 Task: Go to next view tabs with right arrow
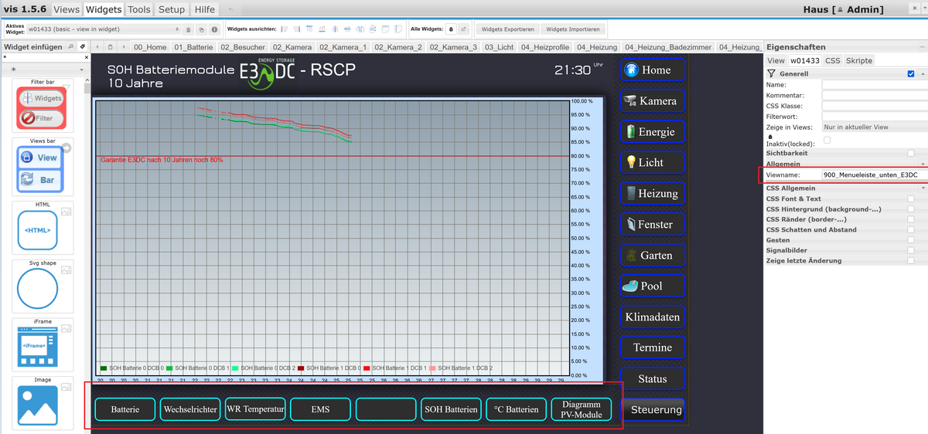point(124,47)
